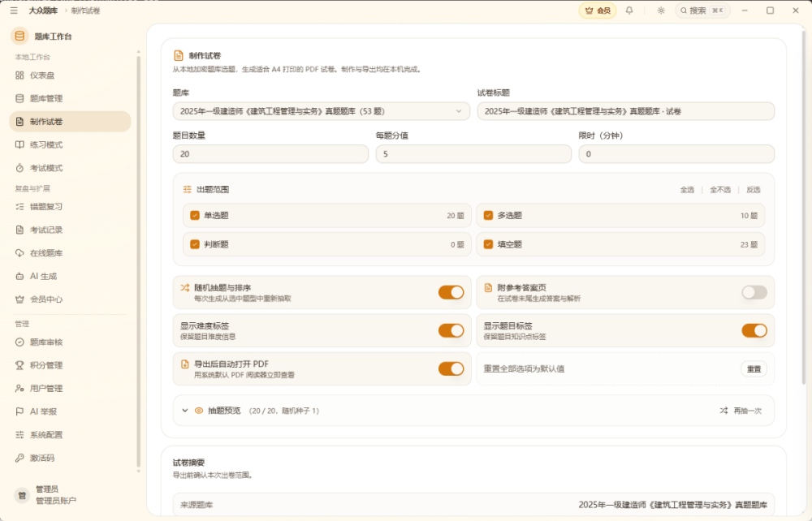Click the 激活码 key icon
This screenshot has width=812, height=521.
(19, 458)
